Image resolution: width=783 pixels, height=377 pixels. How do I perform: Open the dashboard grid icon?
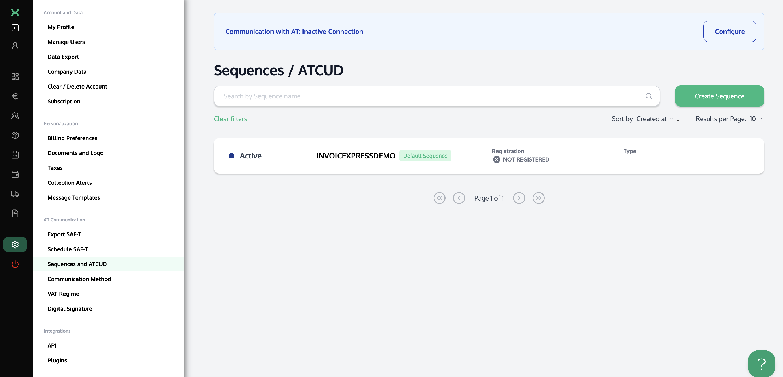point(15,77)
